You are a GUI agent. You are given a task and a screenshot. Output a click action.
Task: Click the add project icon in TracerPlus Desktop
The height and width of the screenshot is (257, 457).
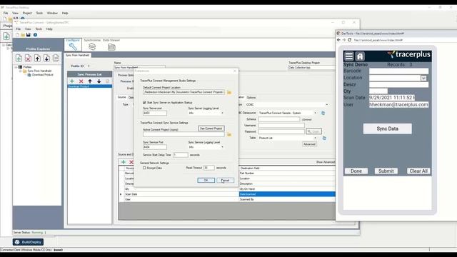6,36
